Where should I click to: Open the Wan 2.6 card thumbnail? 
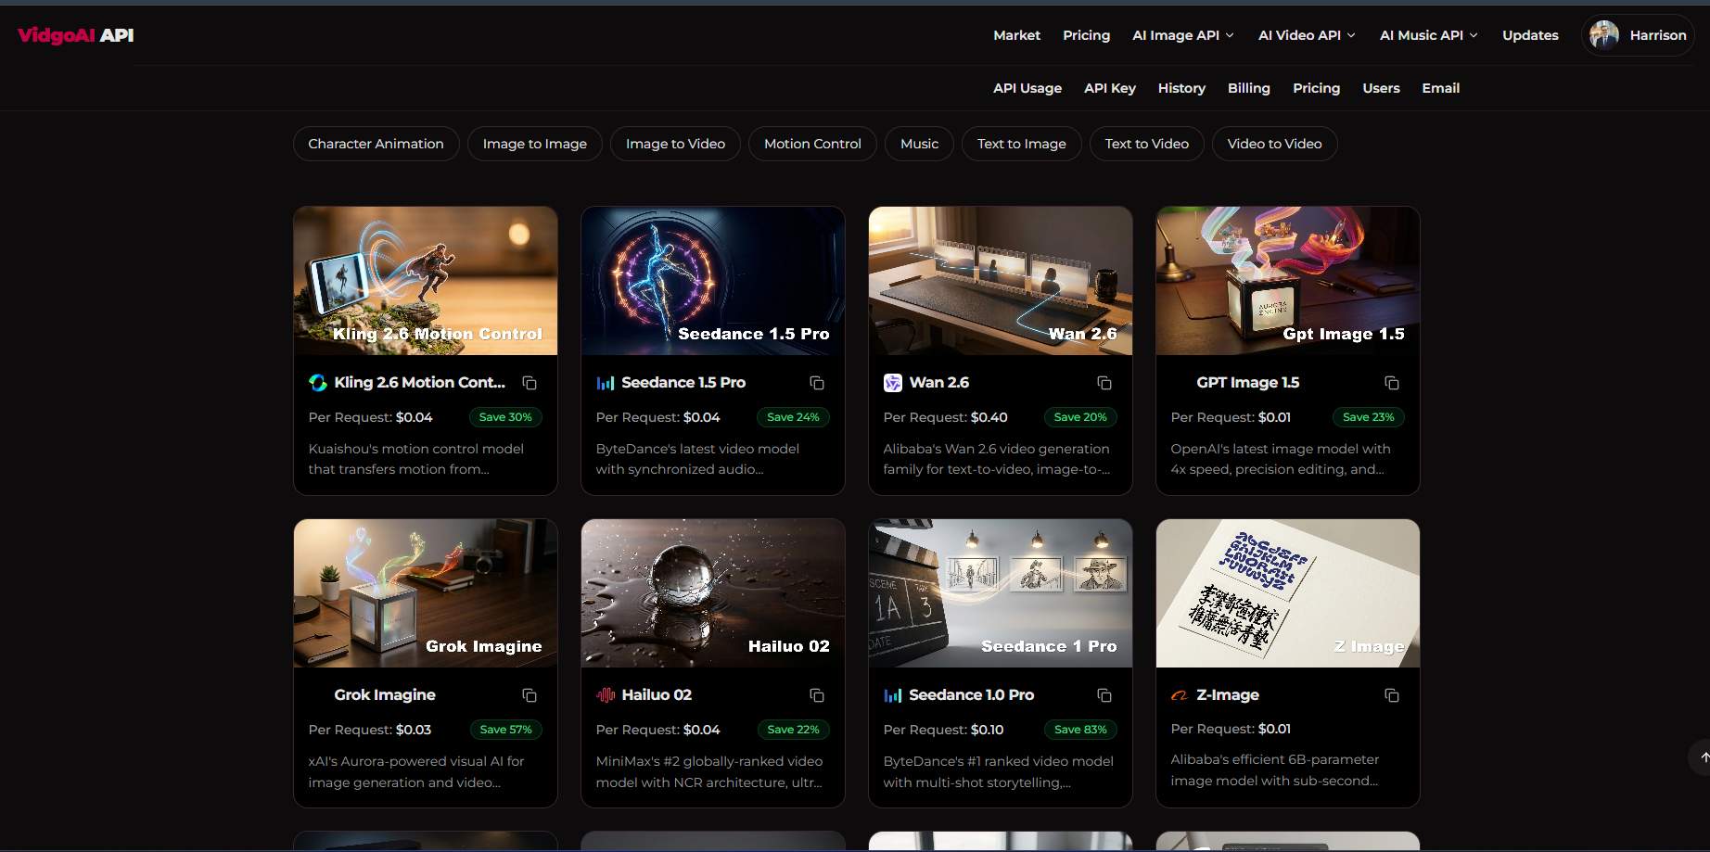tap(1000, 280)
